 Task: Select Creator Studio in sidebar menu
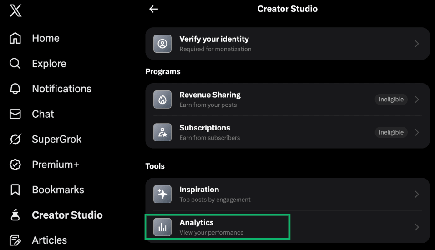67,215
